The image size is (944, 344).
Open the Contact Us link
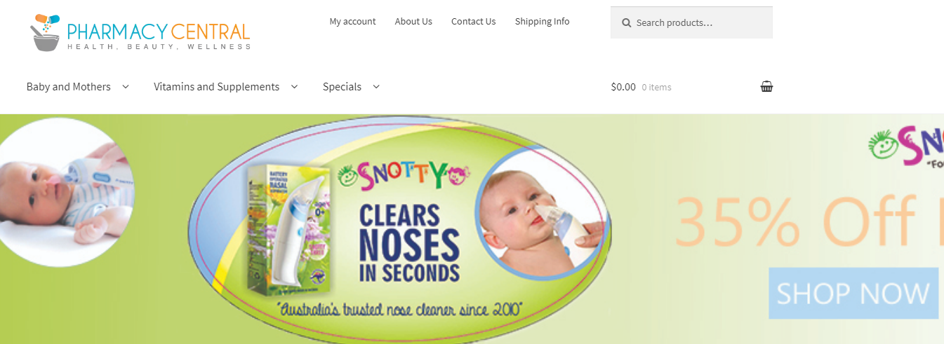[474, 22]
